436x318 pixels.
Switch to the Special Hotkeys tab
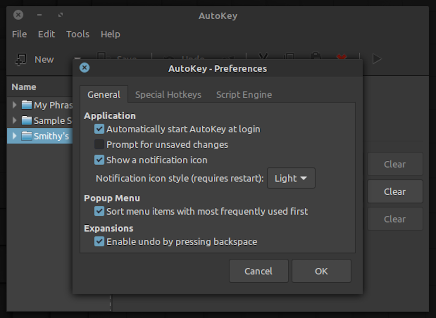tap(168, 95)
